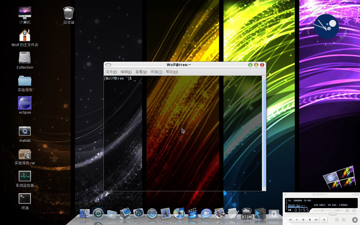Viewport: 360px width, 225px height.
Task: Open the TextEdit paper and pen icon
Action: [233, 214]
